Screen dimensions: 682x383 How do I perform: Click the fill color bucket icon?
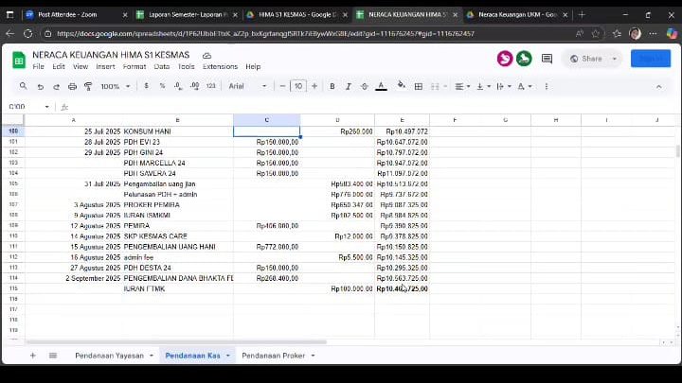401,86
